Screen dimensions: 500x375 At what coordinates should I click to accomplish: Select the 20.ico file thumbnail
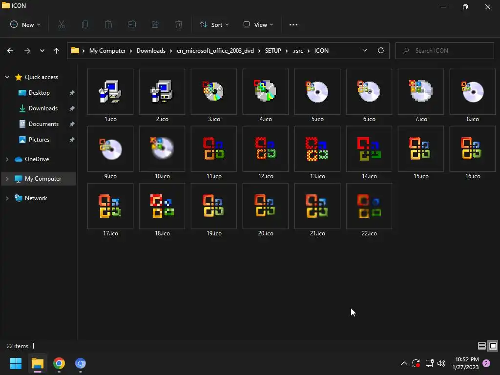click(x=265, y=206)
